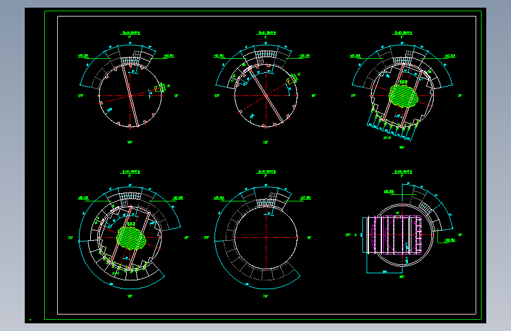Click the underlined title above bottom-left view
This screenshot has height=331, width=511.
pos(131,172)
